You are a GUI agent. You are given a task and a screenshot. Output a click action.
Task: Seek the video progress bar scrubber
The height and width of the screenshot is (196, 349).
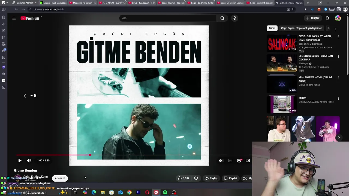click(90, 155)
